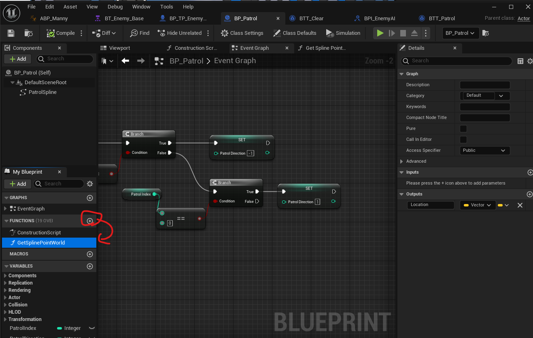
Task: Click the Eject button
Action: [x=414, y=33]
